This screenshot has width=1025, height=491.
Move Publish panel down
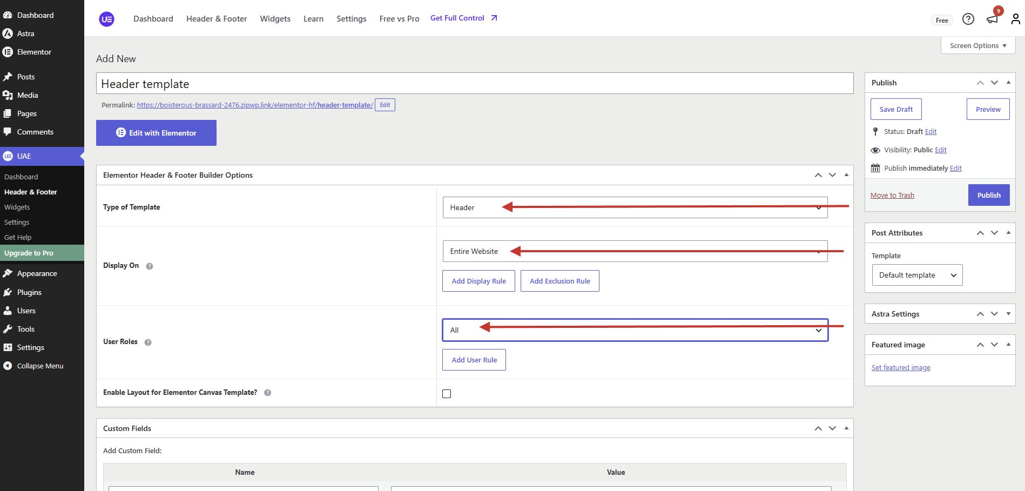(994, 83)
